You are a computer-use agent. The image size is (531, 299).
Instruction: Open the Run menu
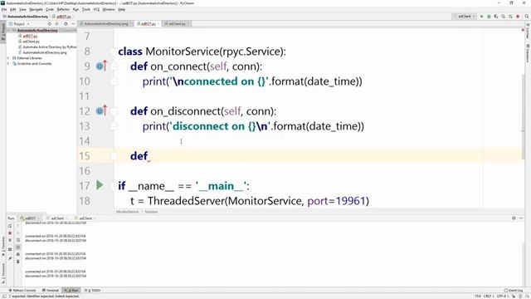point(76,9)
